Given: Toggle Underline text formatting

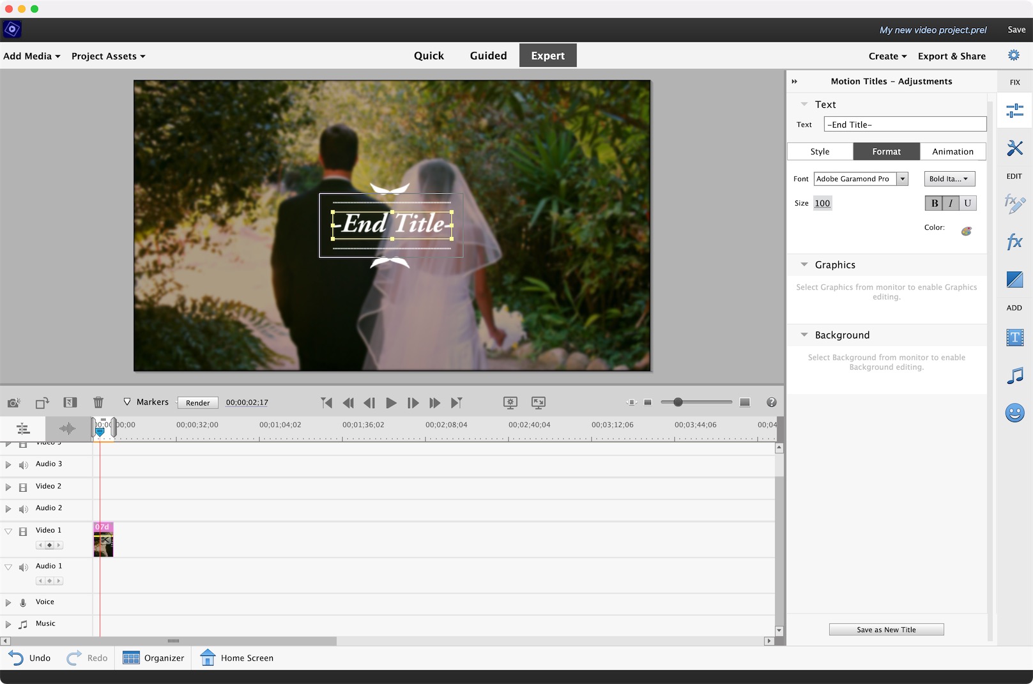Looking at the screenshot, I should point(967,203).
